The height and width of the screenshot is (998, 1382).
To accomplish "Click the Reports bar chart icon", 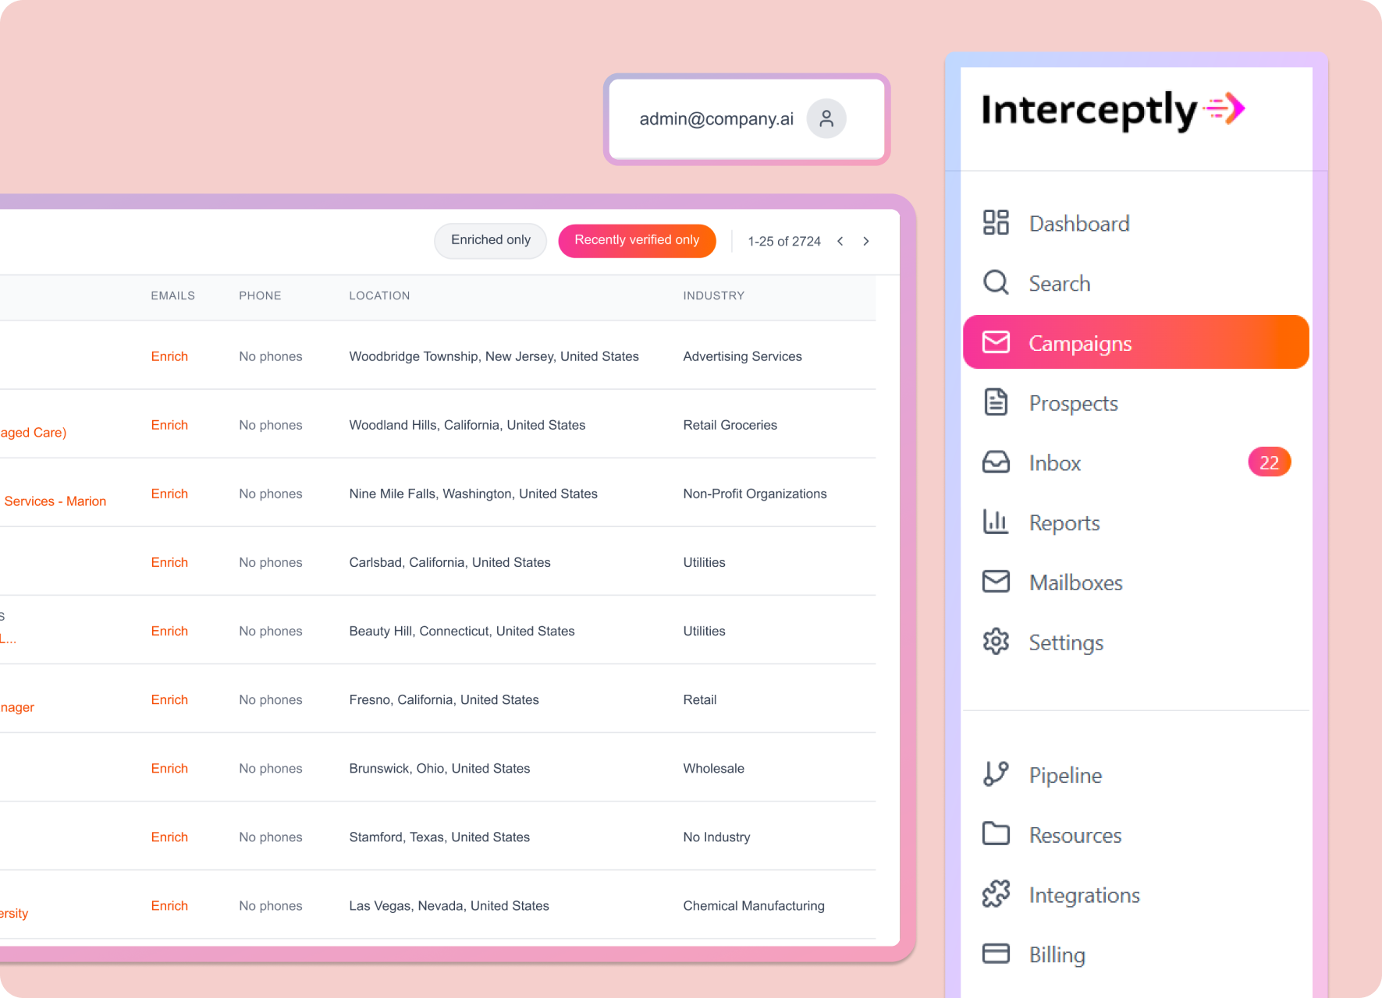I will point(996,522).
